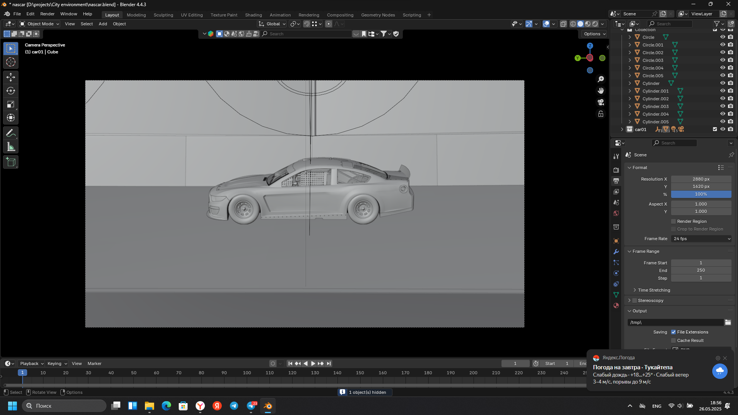Toggle camera view icon in viewport
The height and width of the screenshot is (415, 738).
tap(601, 102)
